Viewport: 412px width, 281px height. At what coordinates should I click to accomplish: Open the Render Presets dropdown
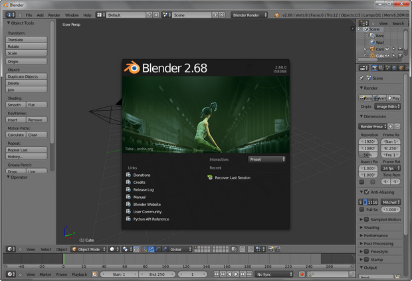[373, 126]
